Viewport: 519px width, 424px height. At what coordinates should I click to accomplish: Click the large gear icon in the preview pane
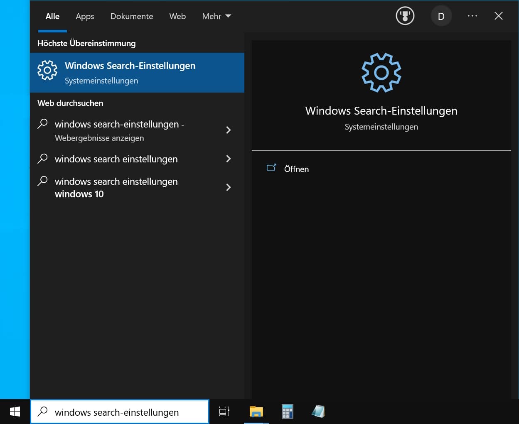coord(381,73)
